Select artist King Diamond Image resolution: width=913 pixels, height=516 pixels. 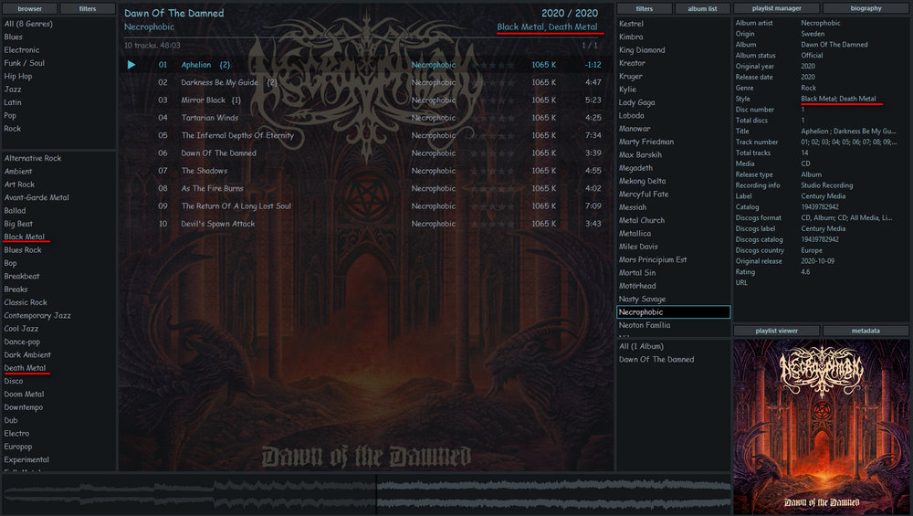[x=642, y=50]
